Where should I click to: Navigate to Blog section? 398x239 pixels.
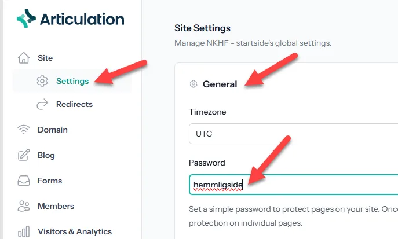coord(46,155)
